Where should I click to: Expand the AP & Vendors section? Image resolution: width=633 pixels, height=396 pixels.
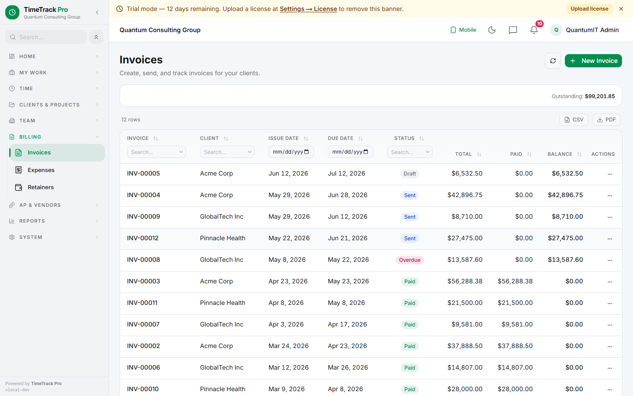(x=54, y=205)
